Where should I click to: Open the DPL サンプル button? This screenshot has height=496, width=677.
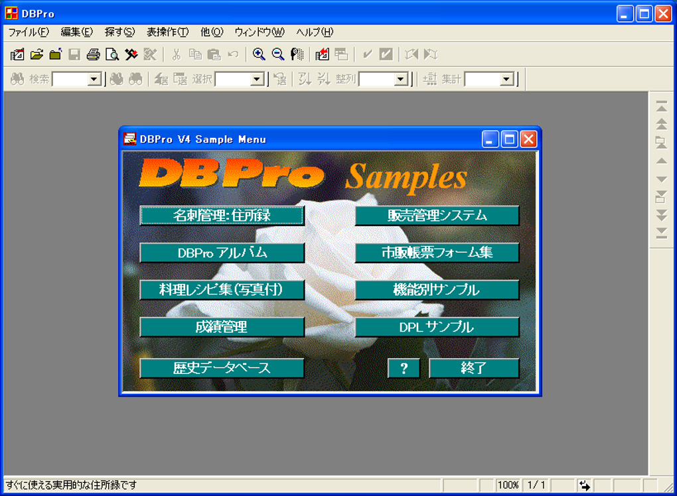click(x=437, y=327)
